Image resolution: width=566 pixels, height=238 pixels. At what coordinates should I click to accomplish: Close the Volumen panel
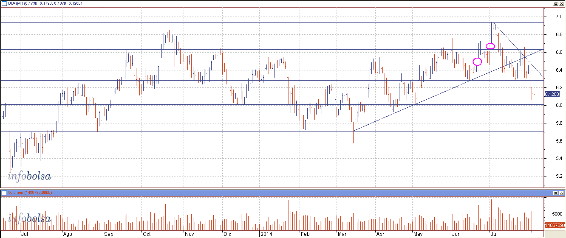click(x=562, y=193)
